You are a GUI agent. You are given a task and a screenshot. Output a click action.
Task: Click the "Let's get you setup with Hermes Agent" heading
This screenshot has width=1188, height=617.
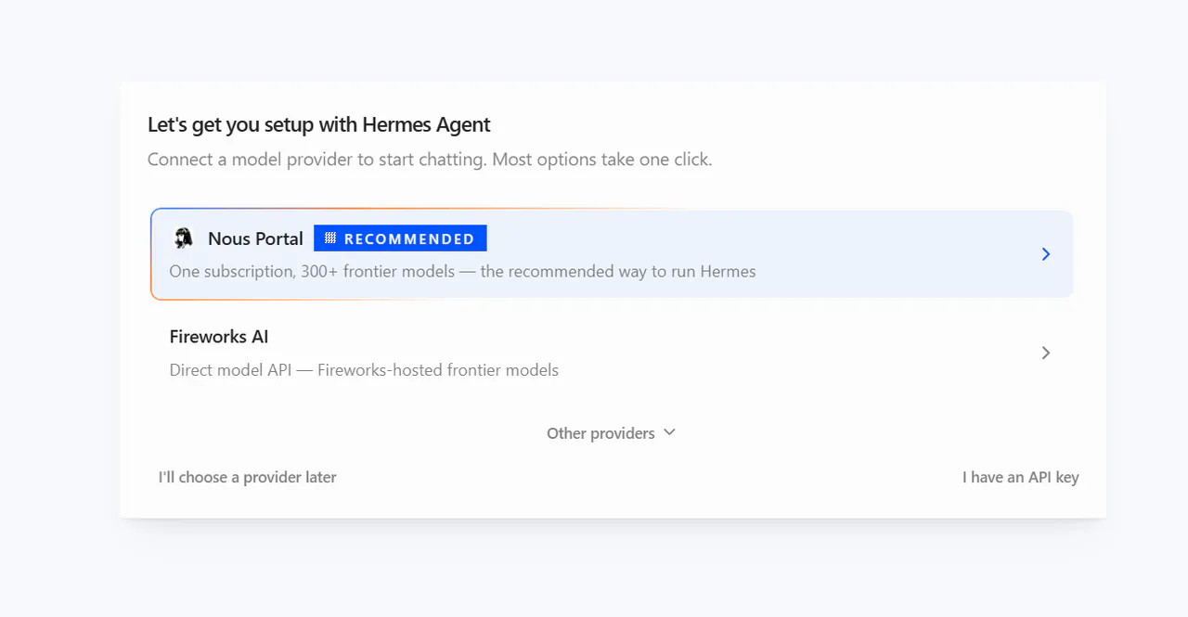tap(319, 124)
